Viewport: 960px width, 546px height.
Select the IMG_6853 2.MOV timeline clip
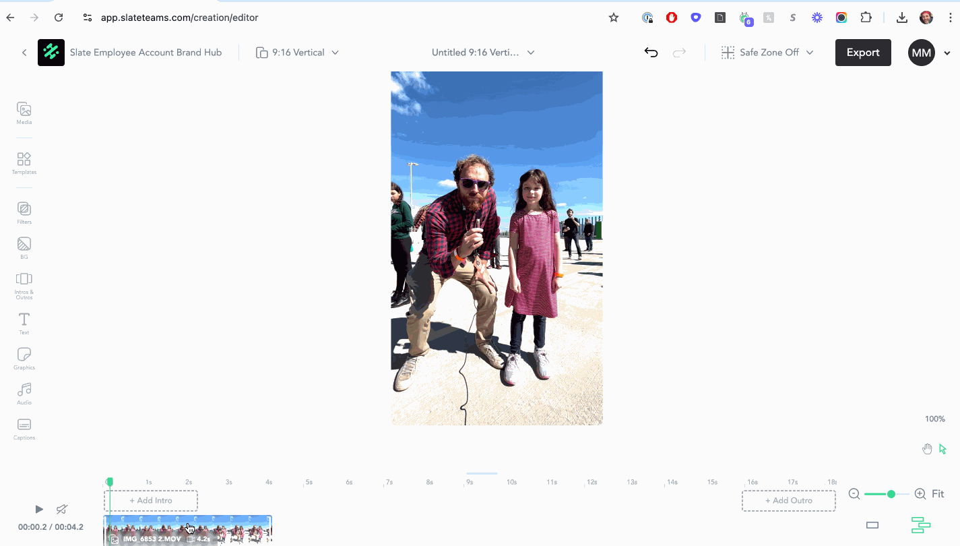[187, 530]
